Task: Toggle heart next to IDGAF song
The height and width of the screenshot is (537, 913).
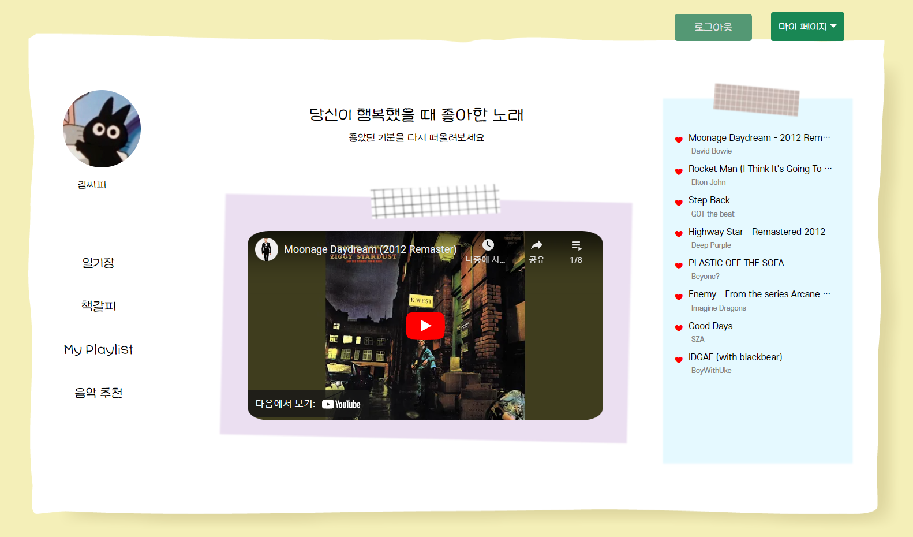Action: click(679, 360)
